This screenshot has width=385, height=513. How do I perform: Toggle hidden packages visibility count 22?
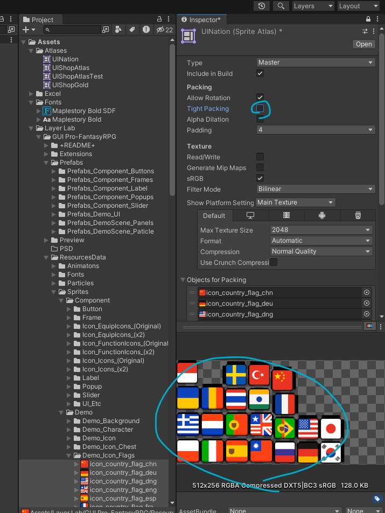[164, 30]
